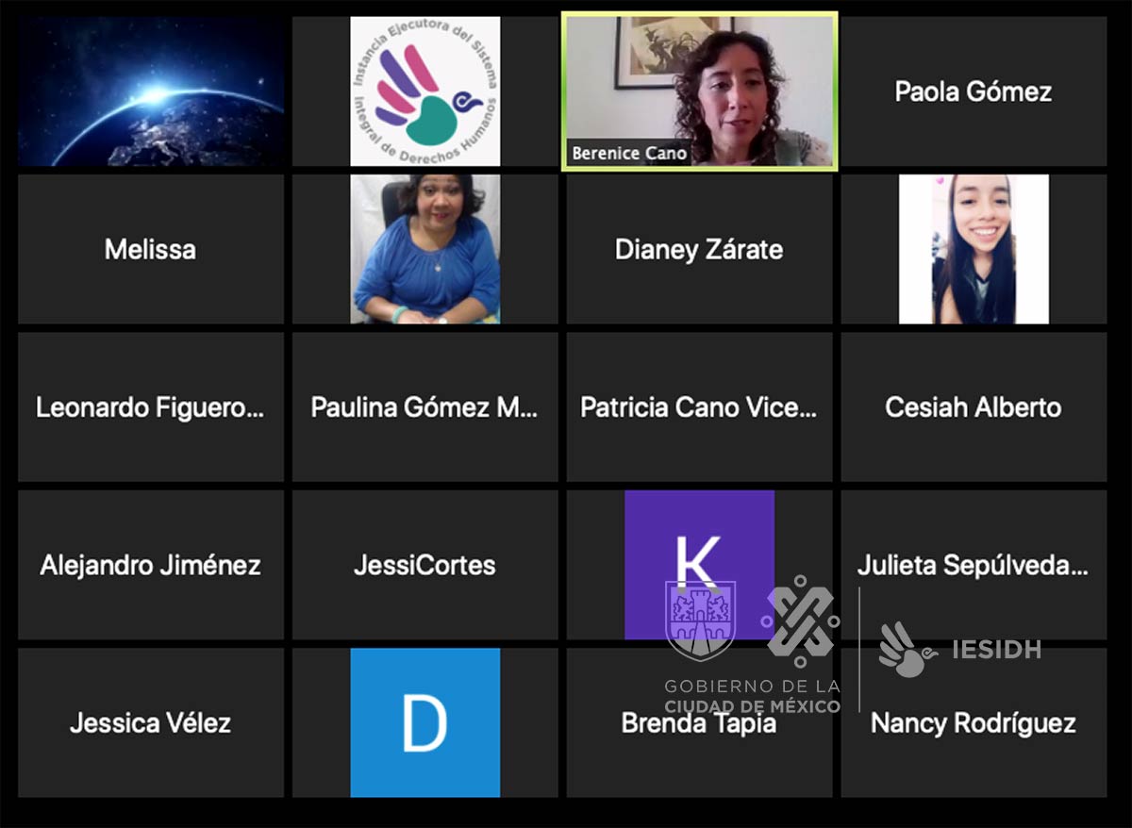
Task: Select the JessiCortes participant tile
Action: [x=425, y=565]
